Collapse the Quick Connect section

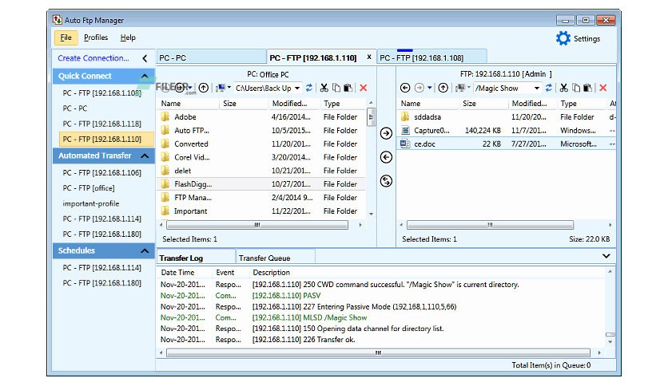click(x=145, y=76)
